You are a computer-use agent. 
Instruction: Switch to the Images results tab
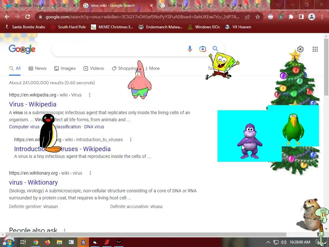[x=65, y=69]
